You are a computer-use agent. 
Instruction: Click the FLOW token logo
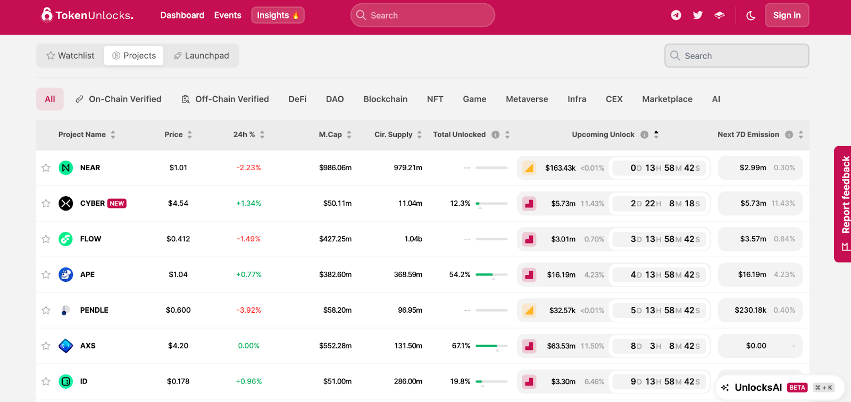pos(66,239)
